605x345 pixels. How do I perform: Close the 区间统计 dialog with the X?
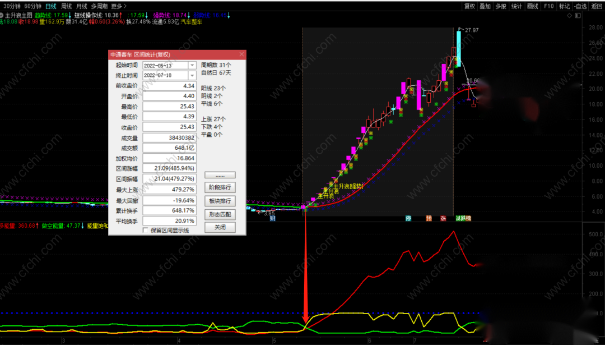241,54
